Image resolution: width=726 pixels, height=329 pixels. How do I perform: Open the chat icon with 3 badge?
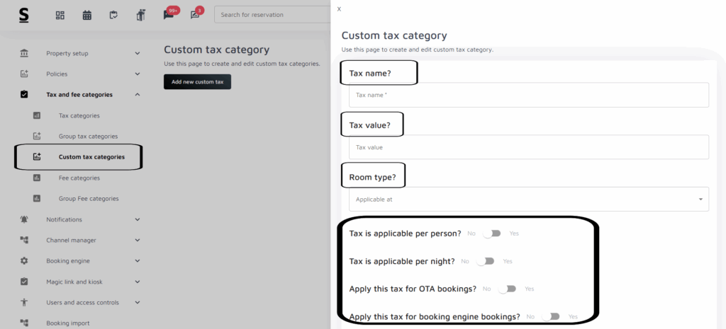(195, 15)
